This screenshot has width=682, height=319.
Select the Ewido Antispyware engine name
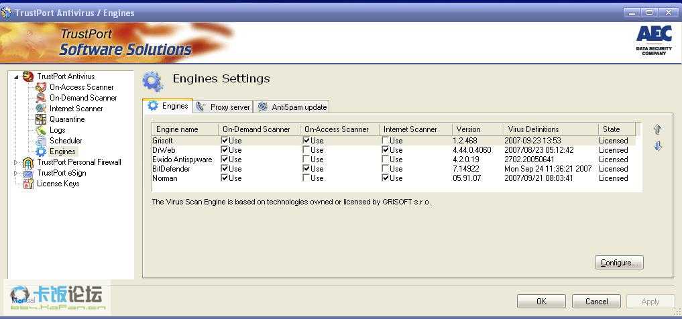tap(182, 159)
